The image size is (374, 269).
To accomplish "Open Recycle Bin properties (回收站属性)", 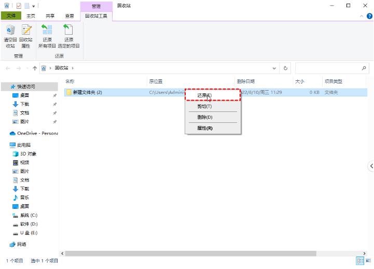I will [x=26, y=36].
